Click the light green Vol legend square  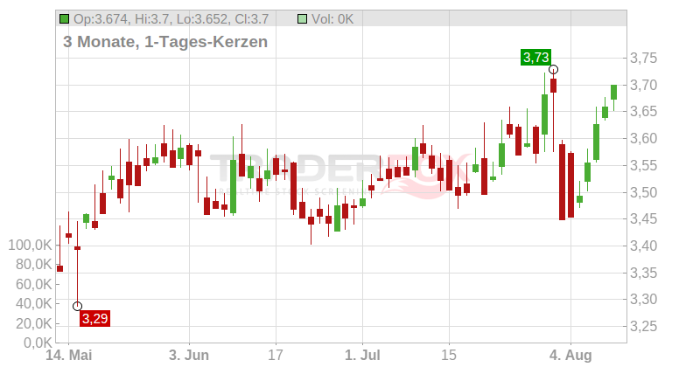click(302, 19)
